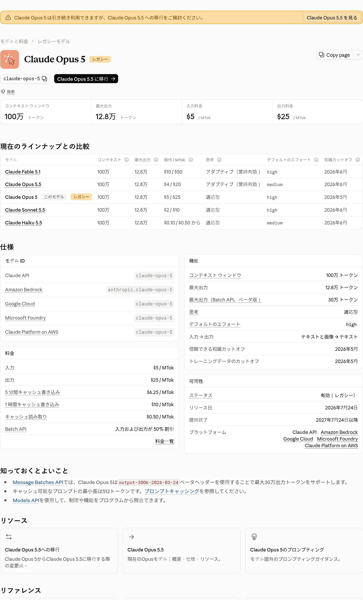Open the Batch API pricing link
This screenshot has width=363, height=600.
pyautogui.click(x=16, y=429)
